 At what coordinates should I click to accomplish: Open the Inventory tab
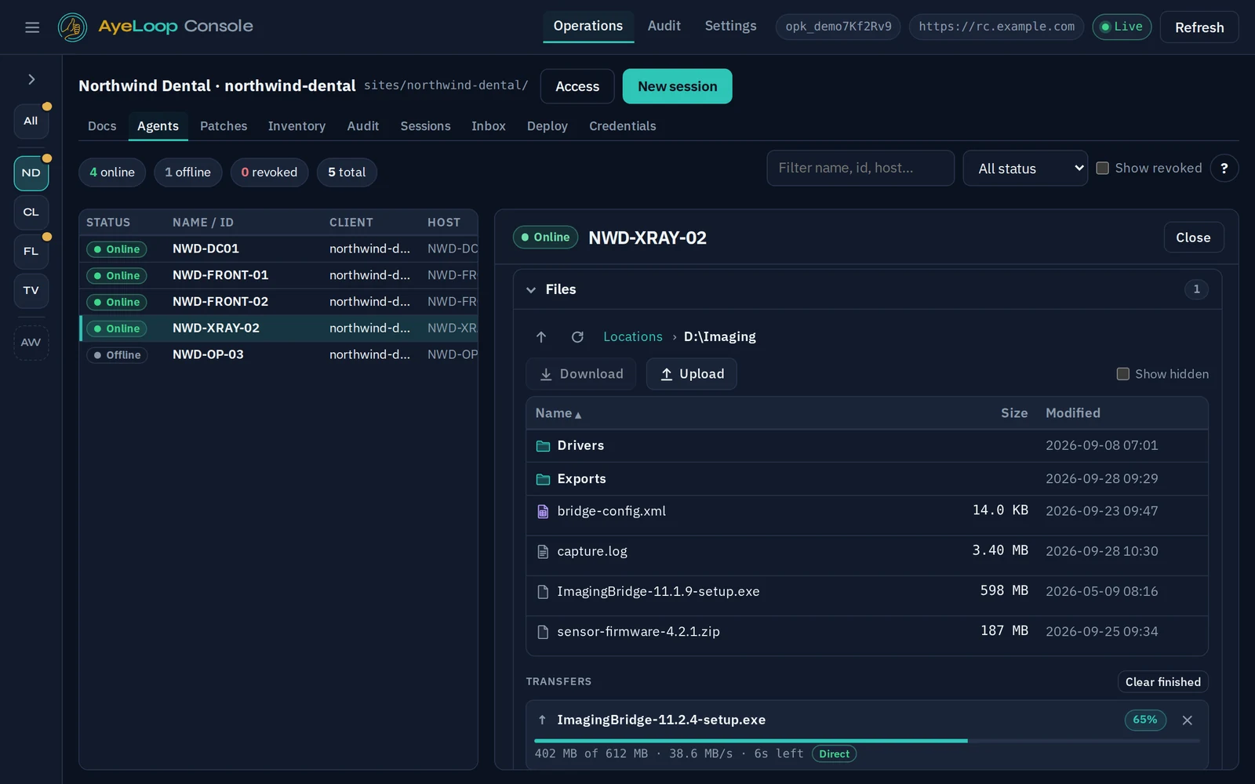pyautogui.click(x=296, y=126)
